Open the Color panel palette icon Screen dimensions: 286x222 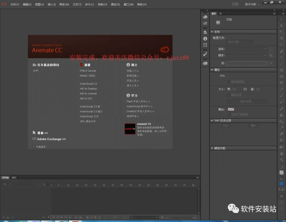(205, 17)
